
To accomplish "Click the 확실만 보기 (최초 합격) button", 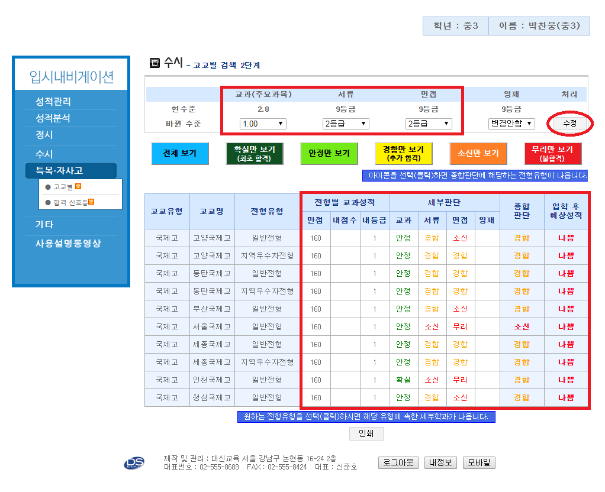I will (255, 154).
